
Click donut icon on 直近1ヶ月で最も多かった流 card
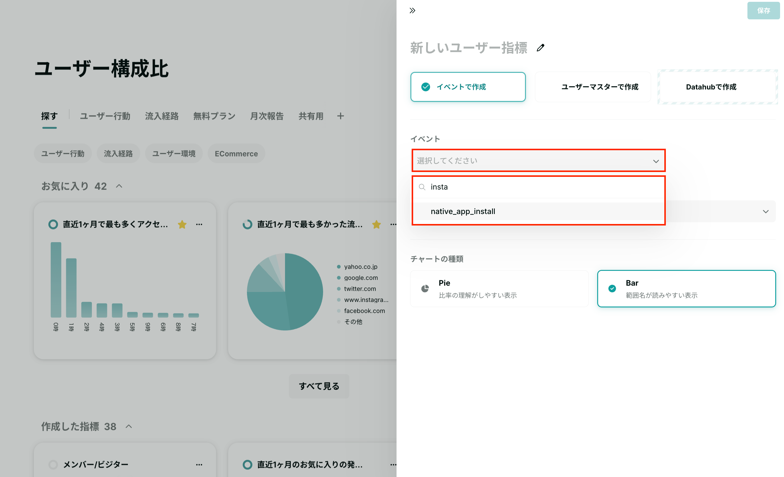[247, 225]
